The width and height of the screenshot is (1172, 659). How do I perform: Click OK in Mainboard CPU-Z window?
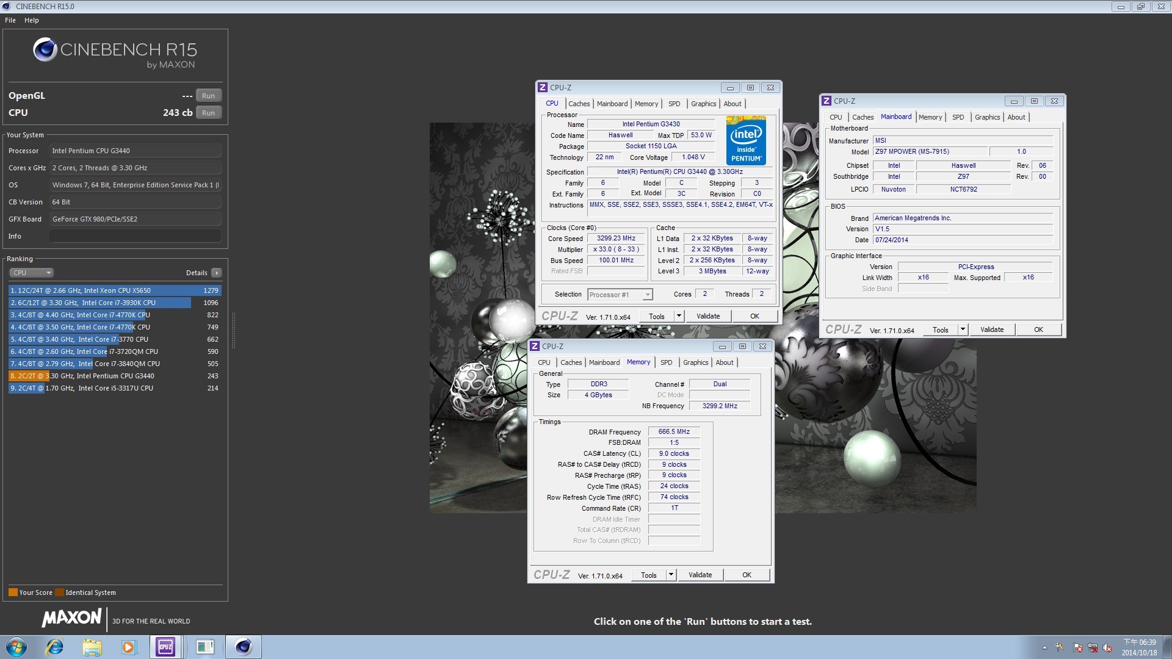click(x=1038, y=329)
